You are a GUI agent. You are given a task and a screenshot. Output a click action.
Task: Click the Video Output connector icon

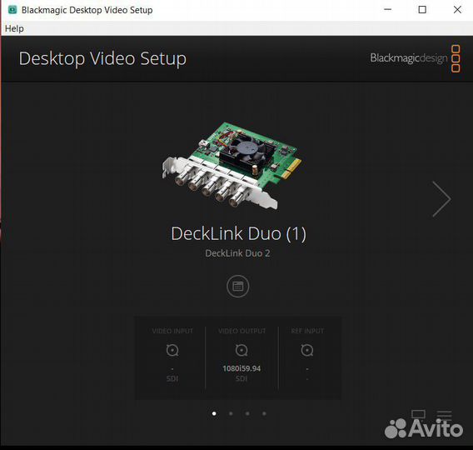[x=241, y=350]
